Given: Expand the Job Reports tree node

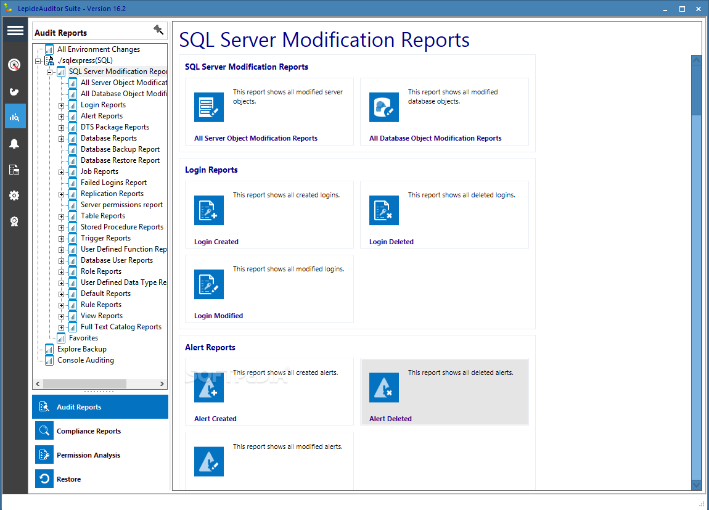Looking at the screenshot, I should [x=61, y=172].
